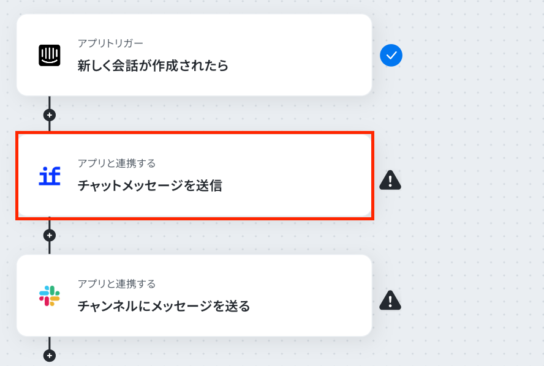Open the チャンネルにメッセージを送る title text
Image resolution: width=544 pixels, height=366 pixels.
click(164, 306)
